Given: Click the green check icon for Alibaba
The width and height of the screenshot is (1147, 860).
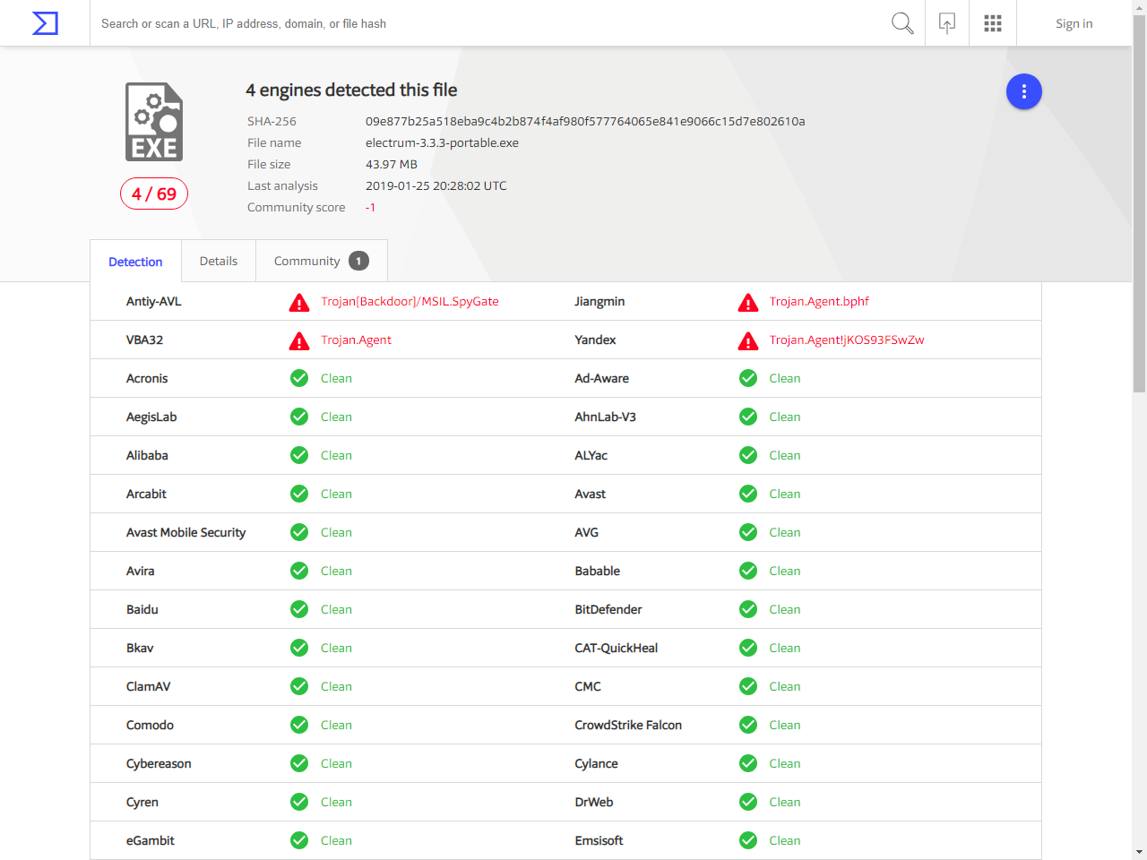Looking at the screenshot, I should tap(299, 455).
